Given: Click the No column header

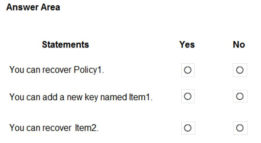Looking at the screenshot, I should tap(239, 44).
